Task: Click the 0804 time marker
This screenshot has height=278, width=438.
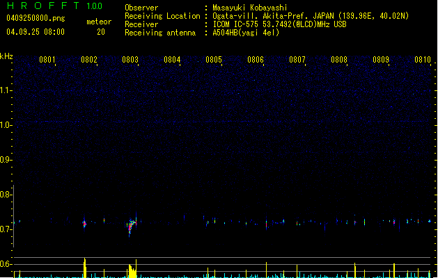Action: 172,60
